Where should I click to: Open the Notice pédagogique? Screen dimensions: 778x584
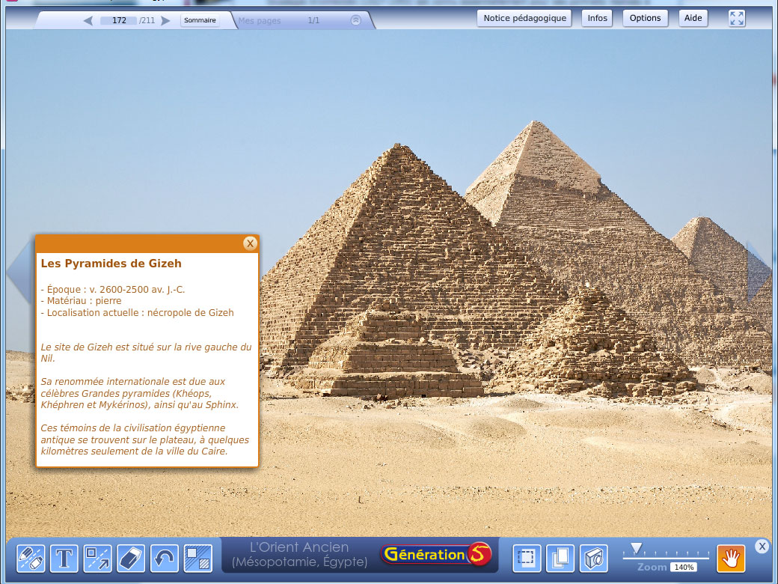(524, 18)
